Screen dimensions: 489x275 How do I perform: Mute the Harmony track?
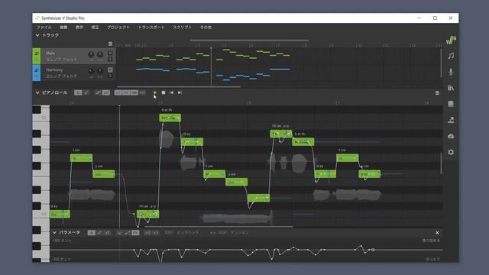pyautogui.click(x=110, y=70)
